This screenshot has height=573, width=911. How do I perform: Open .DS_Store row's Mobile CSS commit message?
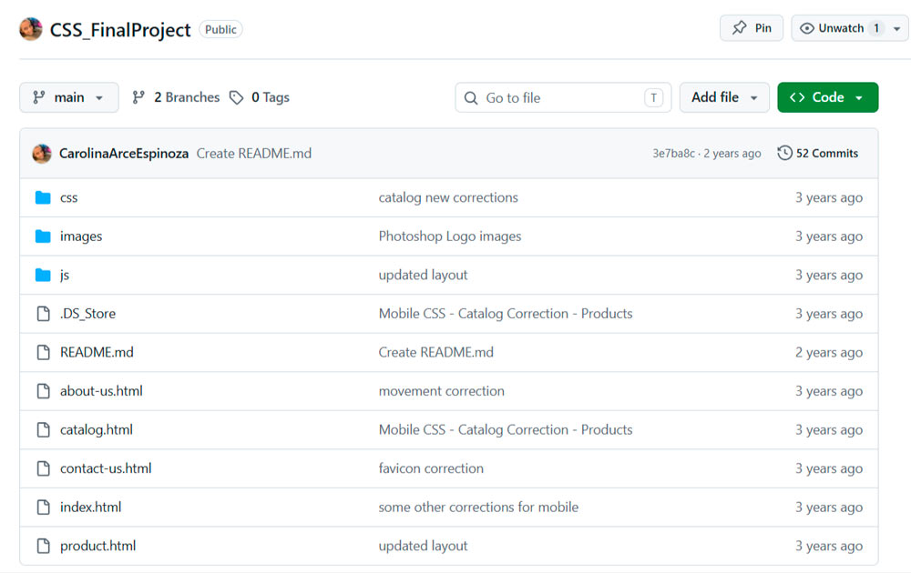point(506,314)
